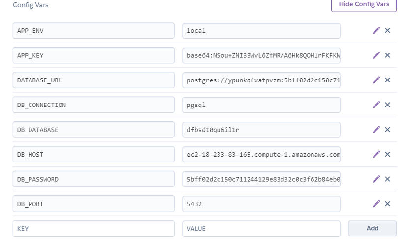This screenshot has width=406, height=239.
Task: Remove the DB_PORT config var
Action: [387, 204]
